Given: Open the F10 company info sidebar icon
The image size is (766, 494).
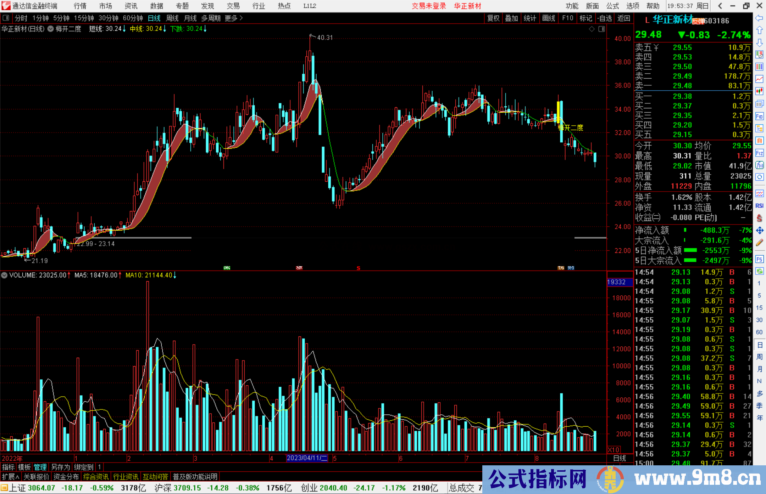Looking at the screenshot, I should tap(759, 116).
